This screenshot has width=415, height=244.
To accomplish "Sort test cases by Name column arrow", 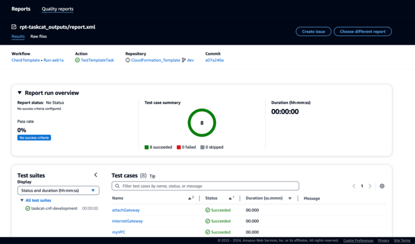I will [x=190, y=198].
